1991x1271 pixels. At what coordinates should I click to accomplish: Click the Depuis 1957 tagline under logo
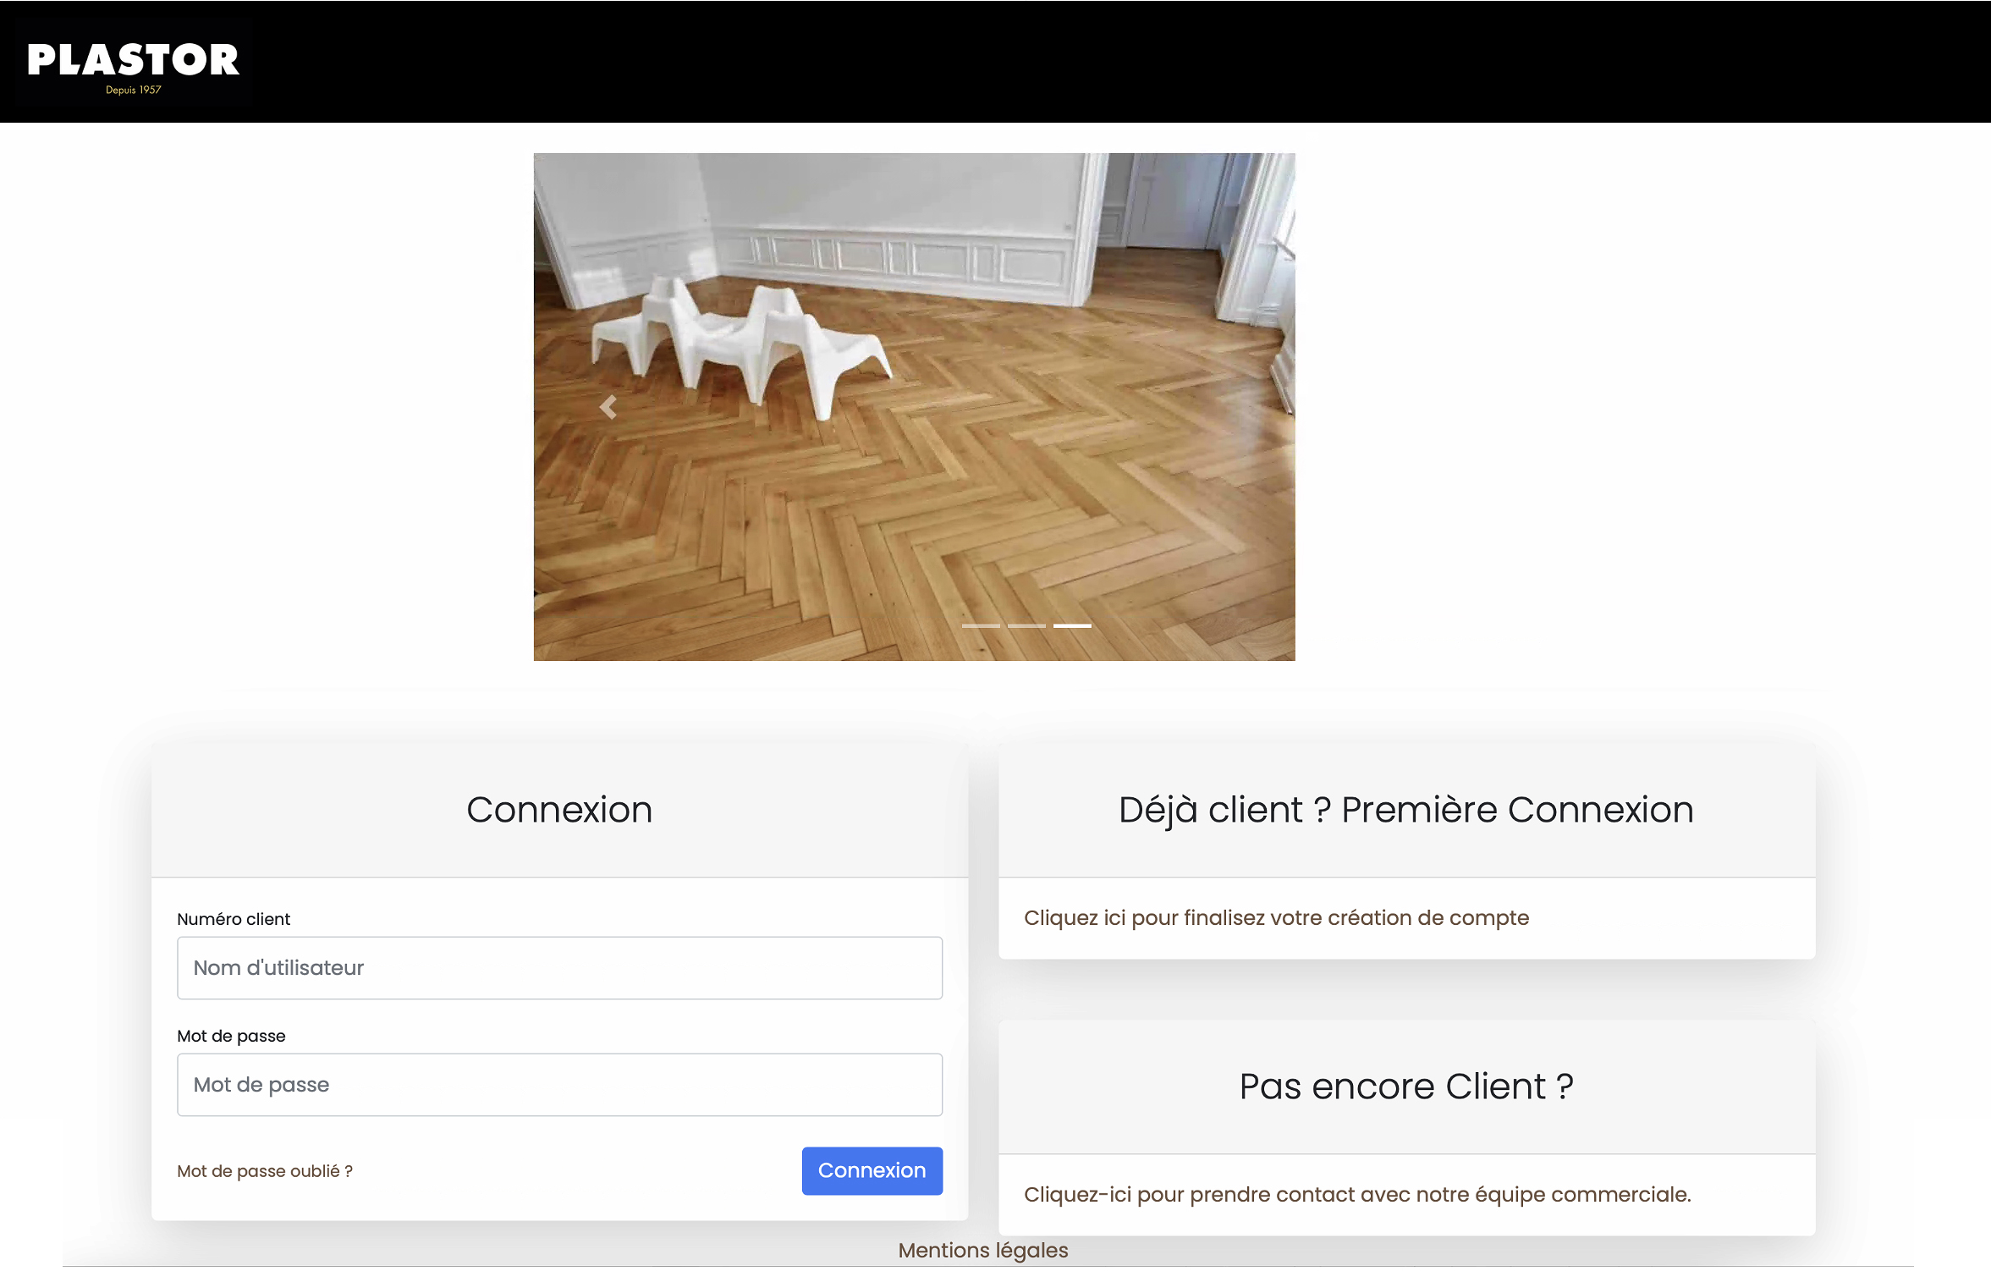133,90
